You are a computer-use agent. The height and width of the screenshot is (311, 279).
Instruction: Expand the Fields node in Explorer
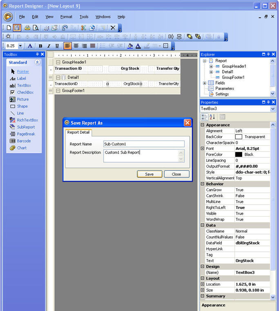[205, 83]
